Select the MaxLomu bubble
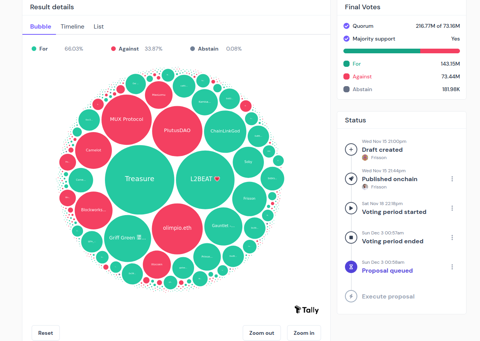 click(x=159, y=95)
